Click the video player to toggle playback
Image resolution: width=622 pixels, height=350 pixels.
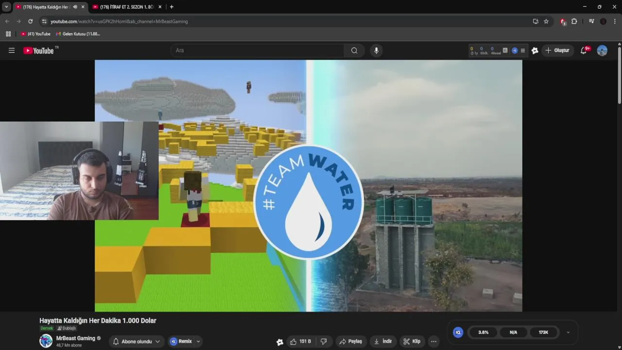click(308, 186)
